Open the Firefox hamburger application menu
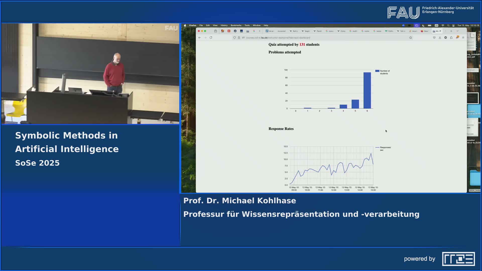Image resolution: width=482 pixels, height=271 pixels. point(463,38)
